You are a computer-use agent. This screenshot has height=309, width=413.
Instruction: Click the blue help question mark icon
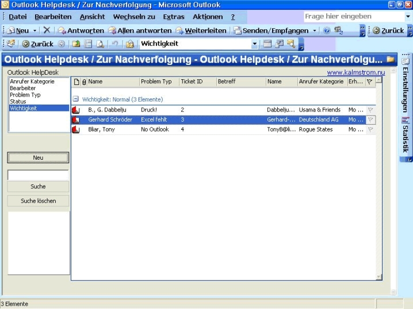(327, 30)
